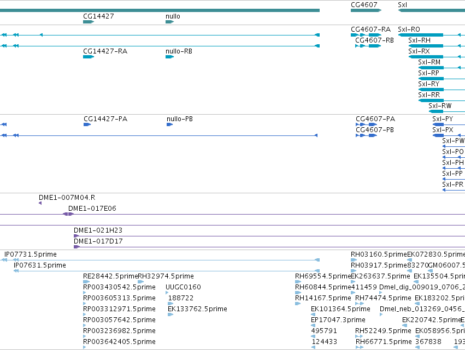Click the blue glyph beneath the nullo-PB label
This screenshot has width=465, height=350.
tap(169, 124)
